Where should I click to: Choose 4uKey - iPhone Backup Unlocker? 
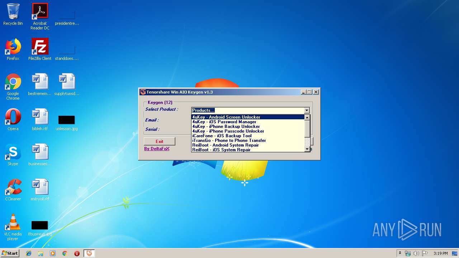point(248,126)
